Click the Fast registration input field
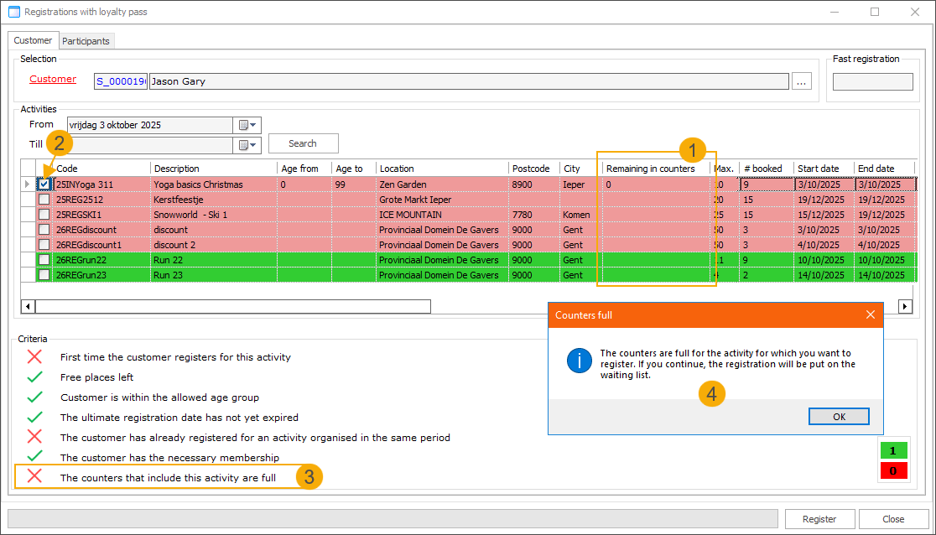 (x=872, y=81)
